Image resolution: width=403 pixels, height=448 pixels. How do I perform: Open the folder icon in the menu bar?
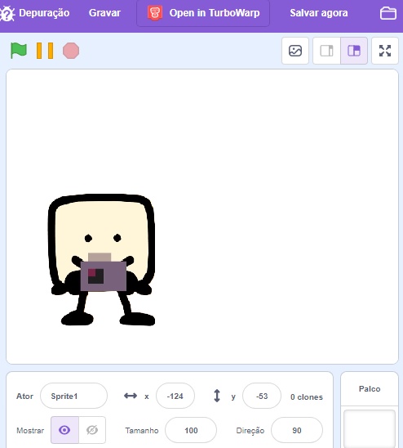coord(388,13)
